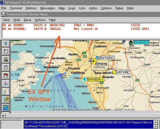Load the beige regional map thumbnail
Viewport: 160px width, 129px height.
click(6, 91)
